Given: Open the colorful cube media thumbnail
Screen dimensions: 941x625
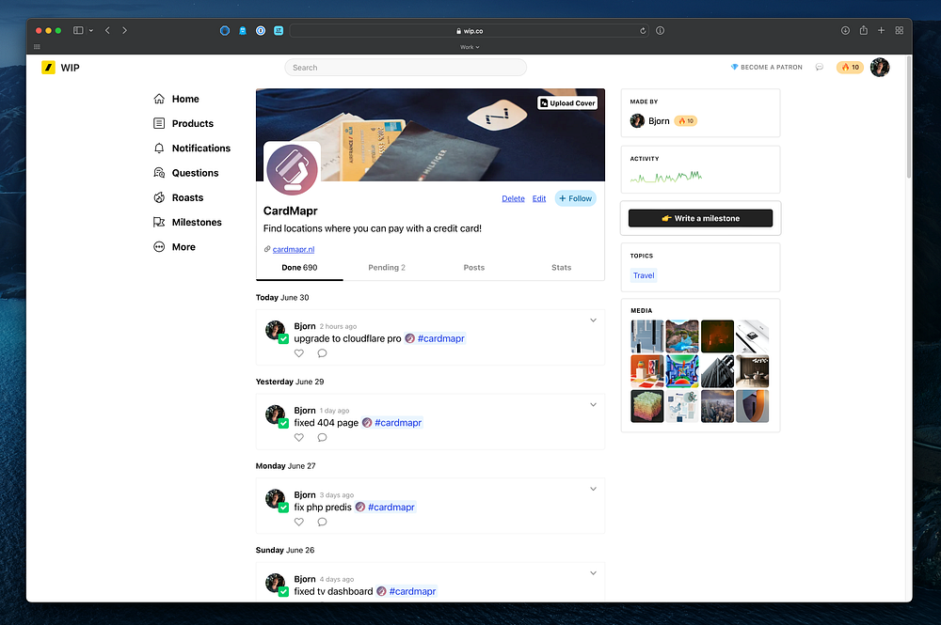Looking at the screenshot, I should pyautogui.click(x=647, y=406).
